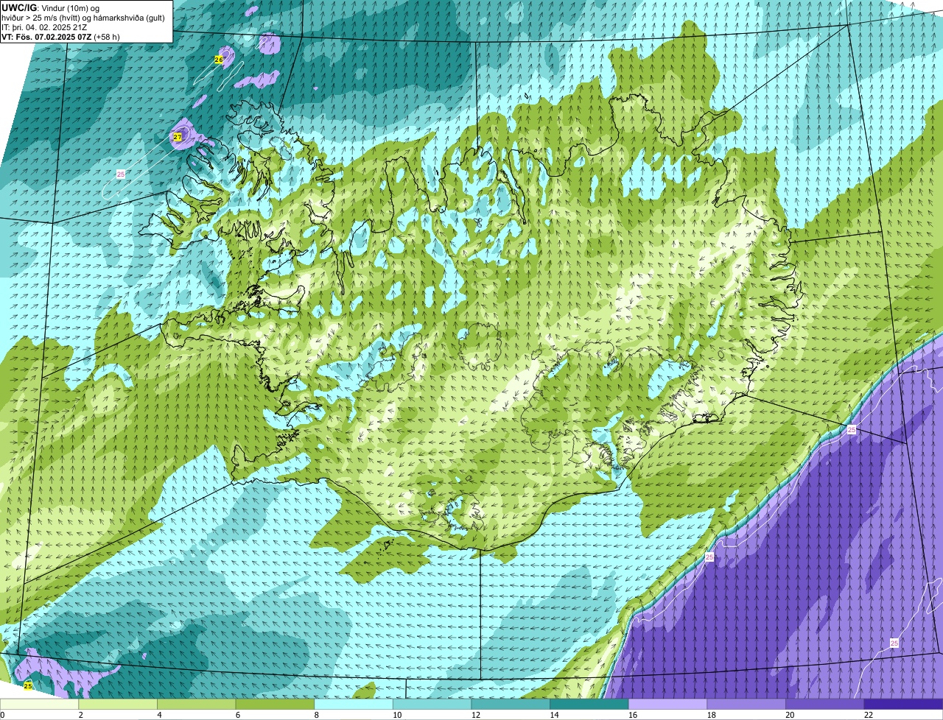Click the valid time "VT: Fös. 07.02.2025 07Z (+58 h)"
Screen dimensions: 943x720
tap(61, 37)
